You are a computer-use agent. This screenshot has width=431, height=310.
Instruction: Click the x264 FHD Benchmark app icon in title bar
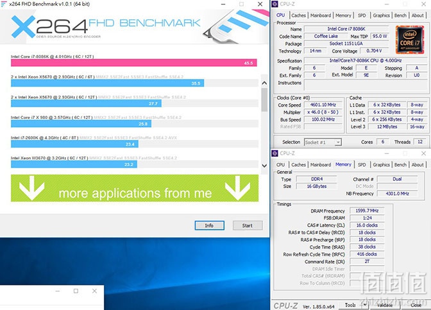[4, 4]
